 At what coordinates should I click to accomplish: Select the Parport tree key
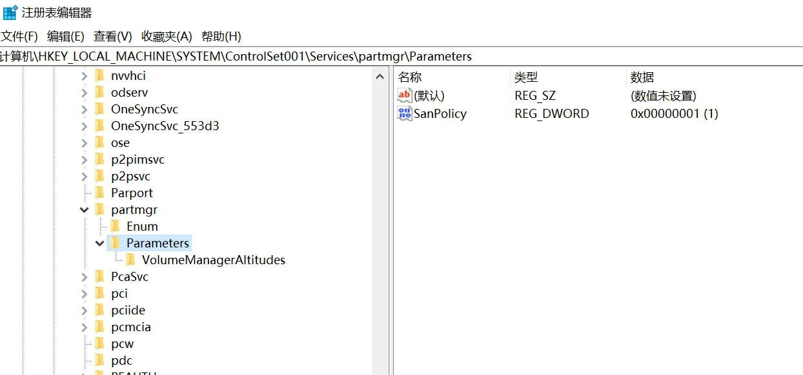(132, 193)
